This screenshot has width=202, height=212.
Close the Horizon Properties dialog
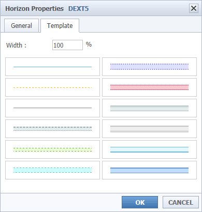click(194, 8)
